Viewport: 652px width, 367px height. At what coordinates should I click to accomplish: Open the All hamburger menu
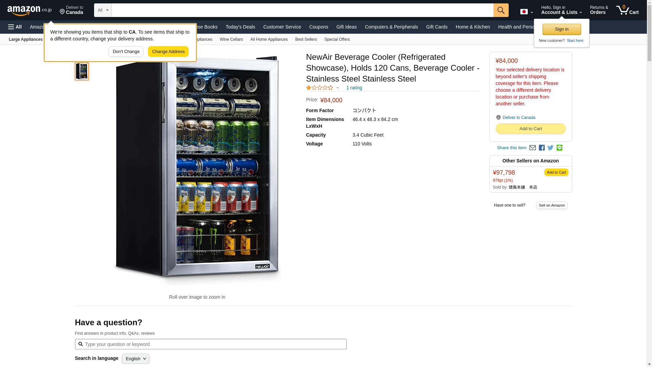tap(15, 27)
